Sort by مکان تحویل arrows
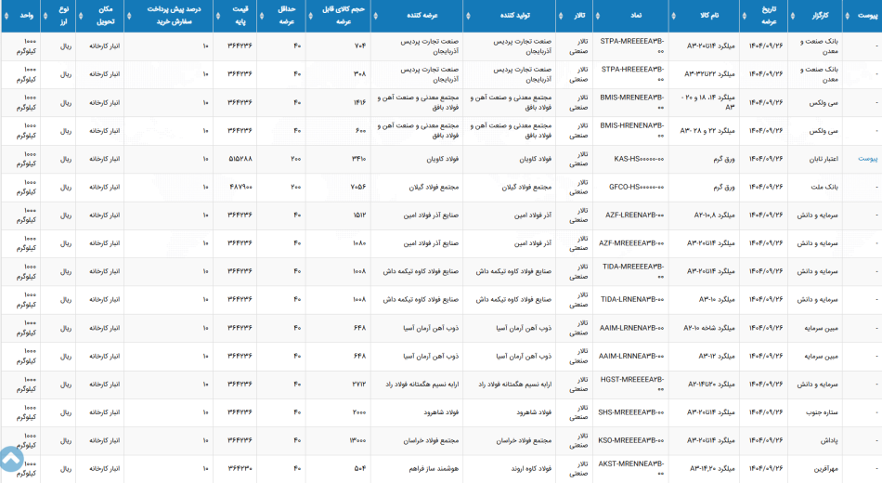The width and height of the screenshot is (882, 483). coord(81,16)
